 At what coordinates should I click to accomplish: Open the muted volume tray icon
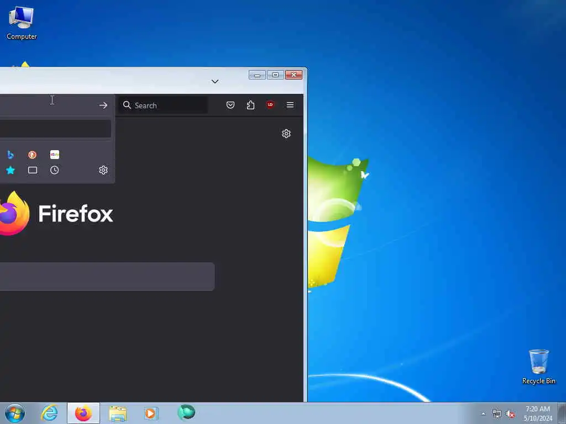click(x=510, y=414)
